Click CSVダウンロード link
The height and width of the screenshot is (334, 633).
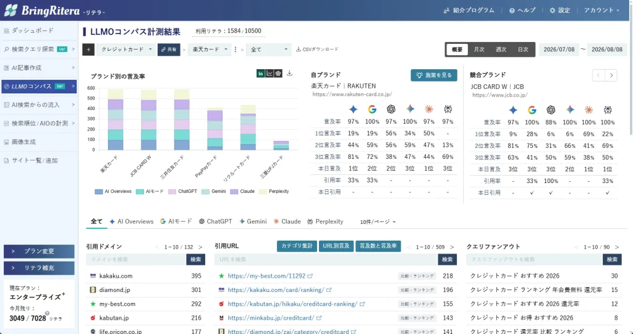pos(317,49)
